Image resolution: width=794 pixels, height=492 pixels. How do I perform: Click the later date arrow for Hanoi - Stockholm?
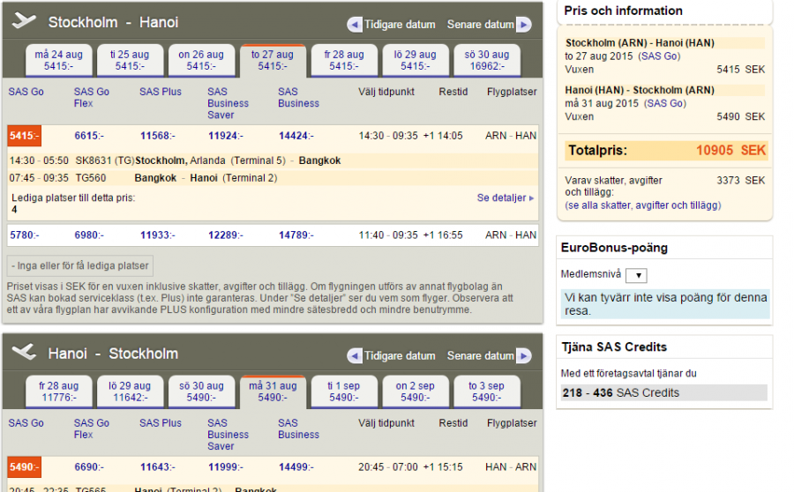tap(524, 356)
